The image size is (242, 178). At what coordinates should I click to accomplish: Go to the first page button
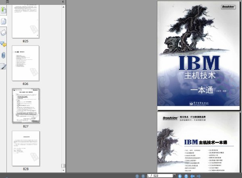pos(137,176)
